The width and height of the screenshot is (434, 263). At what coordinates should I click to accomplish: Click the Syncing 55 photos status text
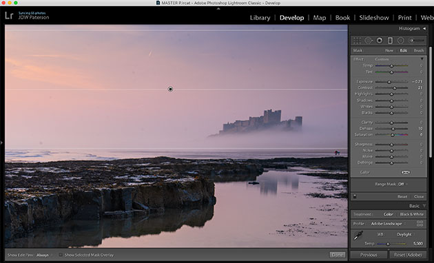[32, 13]
